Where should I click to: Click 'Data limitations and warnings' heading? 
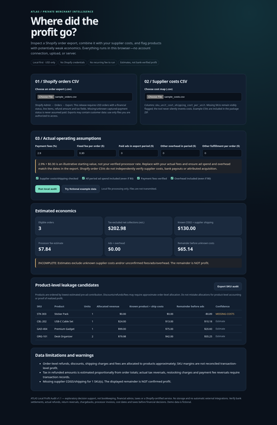(x=64, y=355)
